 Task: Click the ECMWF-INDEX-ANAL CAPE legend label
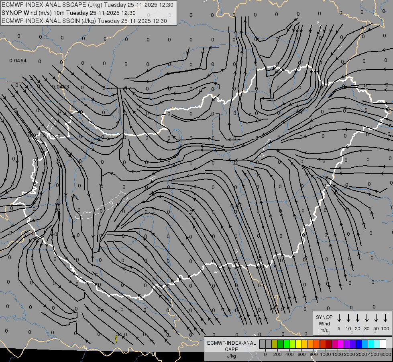[x=231, y=346]
